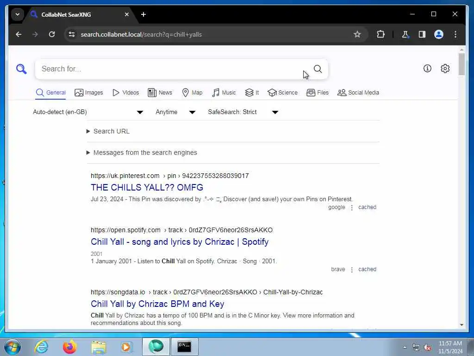This screenshot has width=474, height=356.
Task: Open Chill Yall Spotify result link
Action: [180, 242]
